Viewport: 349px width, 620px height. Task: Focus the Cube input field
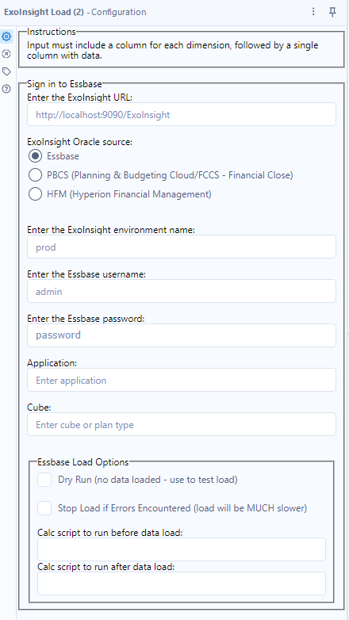pyautogui.click(x=182, y=425)
